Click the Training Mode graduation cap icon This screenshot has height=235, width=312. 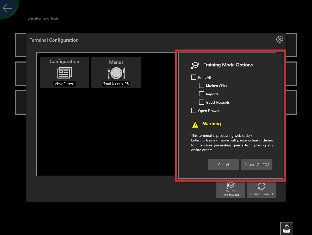[195, 65]
